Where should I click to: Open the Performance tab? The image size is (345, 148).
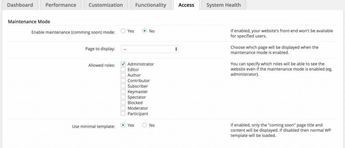[61, 5]
